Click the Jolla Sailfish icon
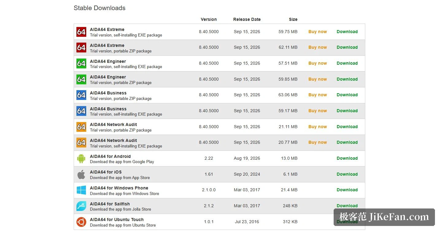The height and width of the screenshot is (233, 442). point(81,206)
